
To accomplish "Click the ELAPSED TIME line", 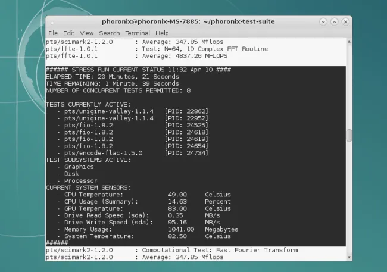I will 113,77.
